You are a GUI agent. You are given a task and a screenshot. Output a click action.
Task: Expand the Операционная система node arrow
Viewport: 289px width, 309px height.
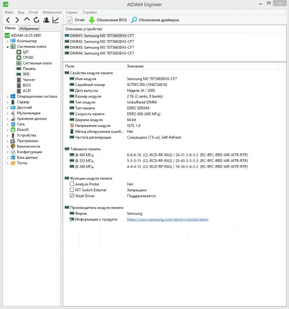pyautogui.click(x=8, y=97)
